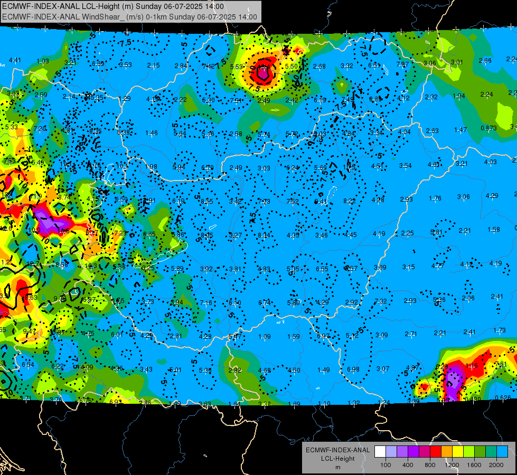Click the wind shear value 7.16
The height and width of the screenshot is (475, 517).
[206, 302]
